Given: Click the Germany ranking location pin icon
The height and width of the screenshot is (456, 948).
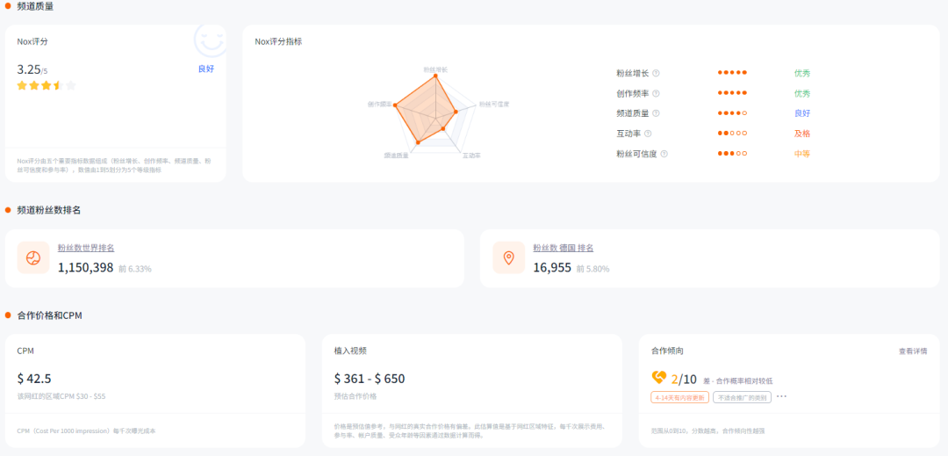Looking at the screenshot, I should [x=508, y=257].
